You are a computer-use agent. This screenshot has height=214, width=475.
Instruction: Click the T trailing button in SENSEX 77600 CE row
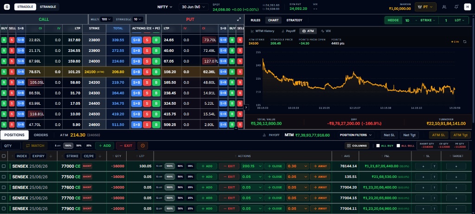tap(434, 187)
